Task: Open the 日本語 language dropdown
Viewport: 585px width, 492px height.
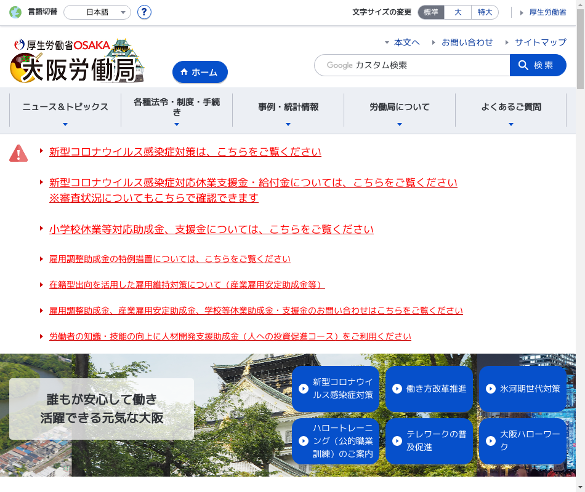Action: [97, 12]
